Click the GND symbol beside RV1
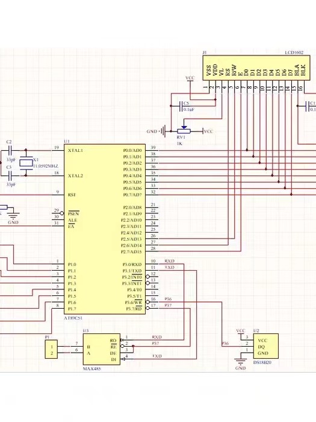Image resolution: width=316 pixels, height=422 pixels. [x=163, y=131]
